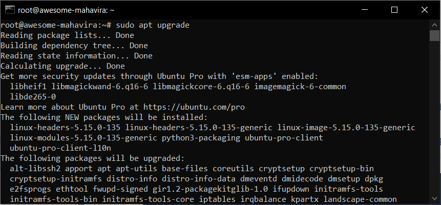441x205 pixels.
Task: Minimize the root@awesome-mahavira terminal window
Action: (x=365, y=10)
